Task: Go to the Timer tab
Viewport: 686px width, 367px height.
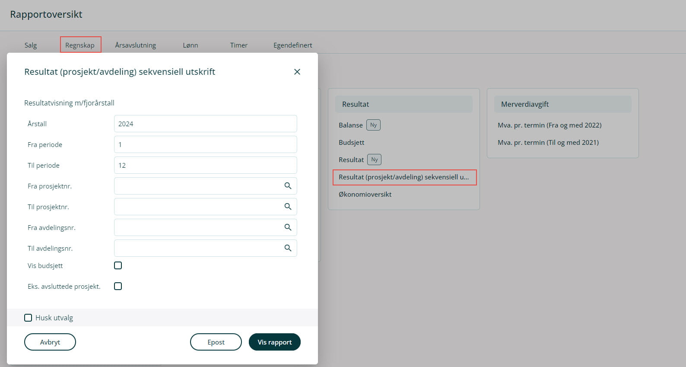Action: click(x=238, y=45)
